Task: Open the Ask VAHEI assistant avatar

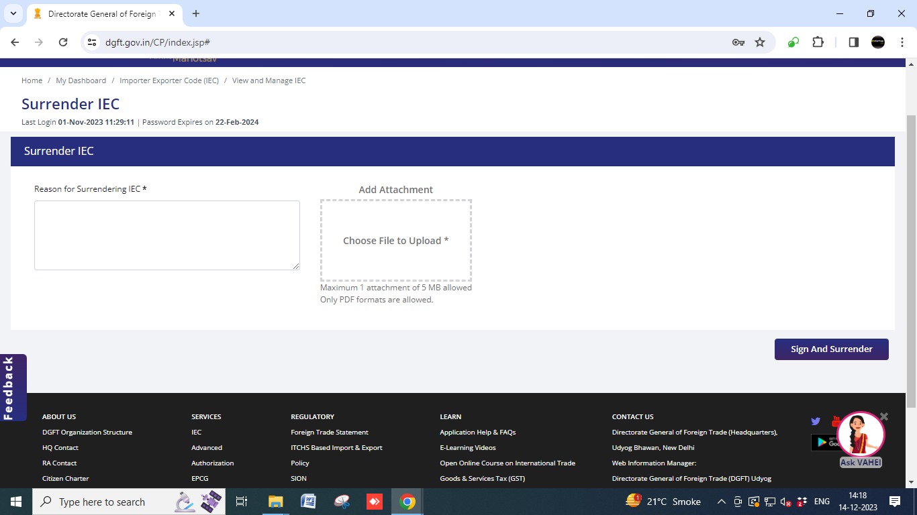Action: [861, 435]
